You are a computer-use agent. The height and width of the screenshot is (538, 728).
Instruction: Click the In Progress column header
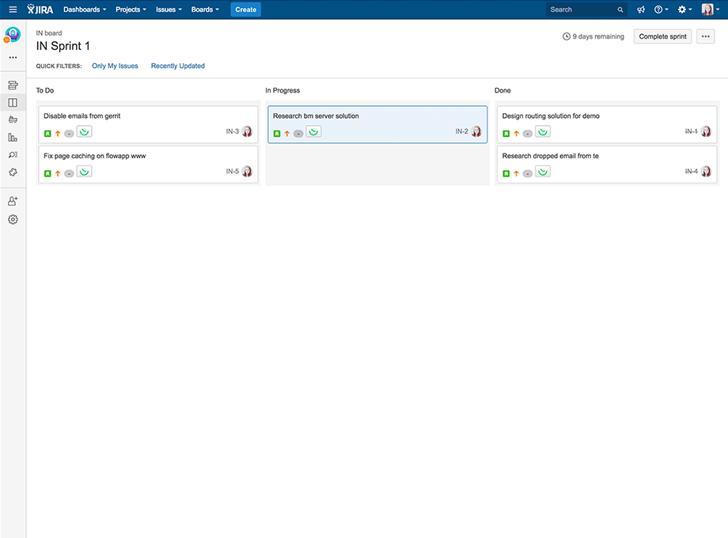[x=282, y=90]
